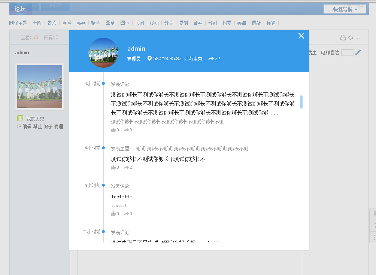376x275 pixels.
Task: Click the 电梯直达 floor number input
Action: click(347, 52)
